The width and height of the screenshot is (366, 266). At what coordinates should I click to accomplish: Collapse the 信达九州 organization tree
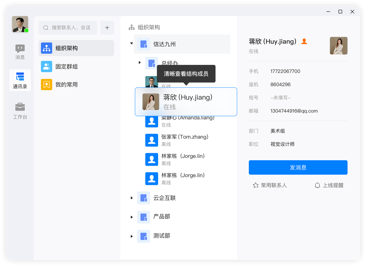coord(131,43)
